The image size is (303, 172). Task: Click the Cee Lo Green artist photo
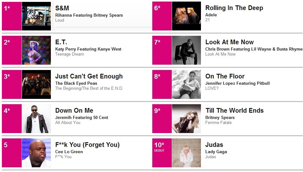point(36,153)
